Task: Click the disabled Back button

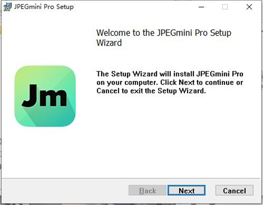Action: click(x=148, y=191)
